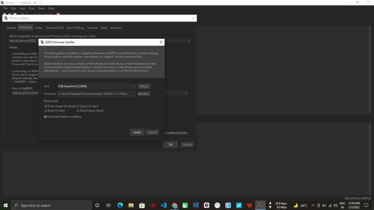Open the File menu

[5, 8]
